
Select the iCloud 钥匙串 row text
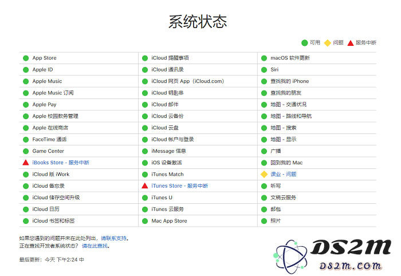pos(167,93)
